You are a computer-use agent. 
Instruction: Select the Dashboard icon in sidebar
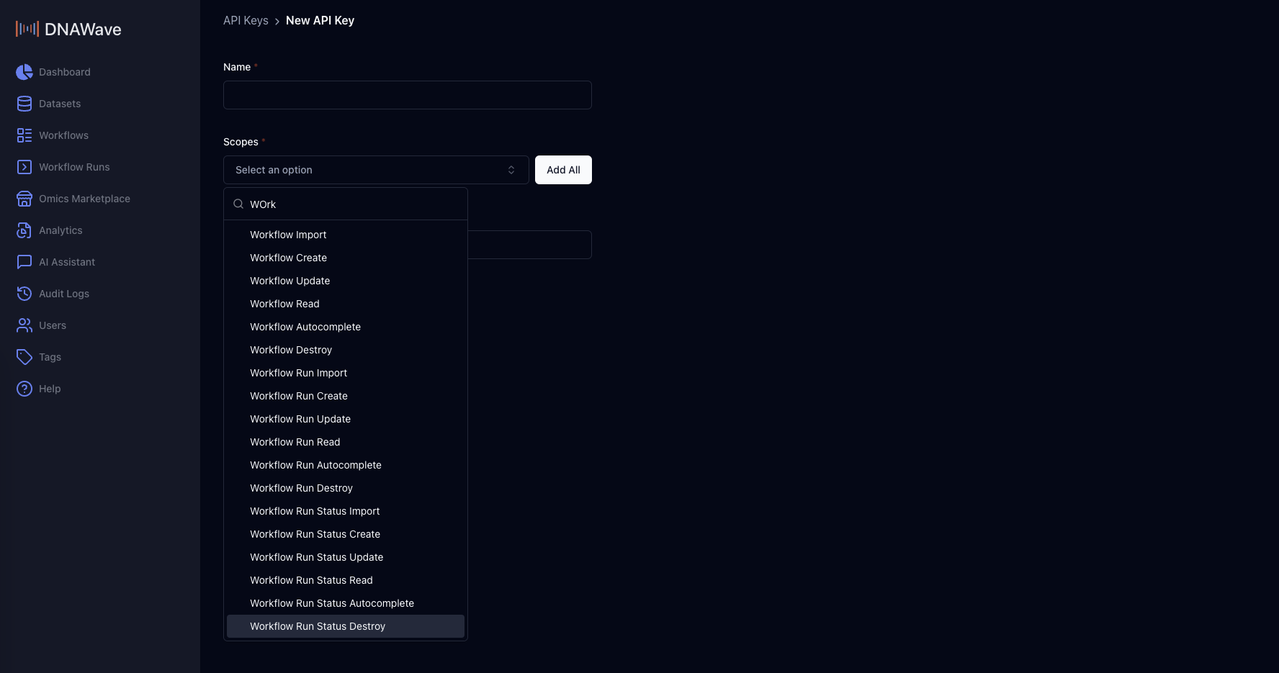coord(24,72)
